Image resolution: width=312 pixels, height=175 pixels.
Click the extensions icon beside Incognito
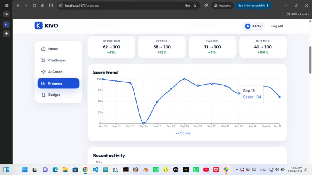[206, 5]
